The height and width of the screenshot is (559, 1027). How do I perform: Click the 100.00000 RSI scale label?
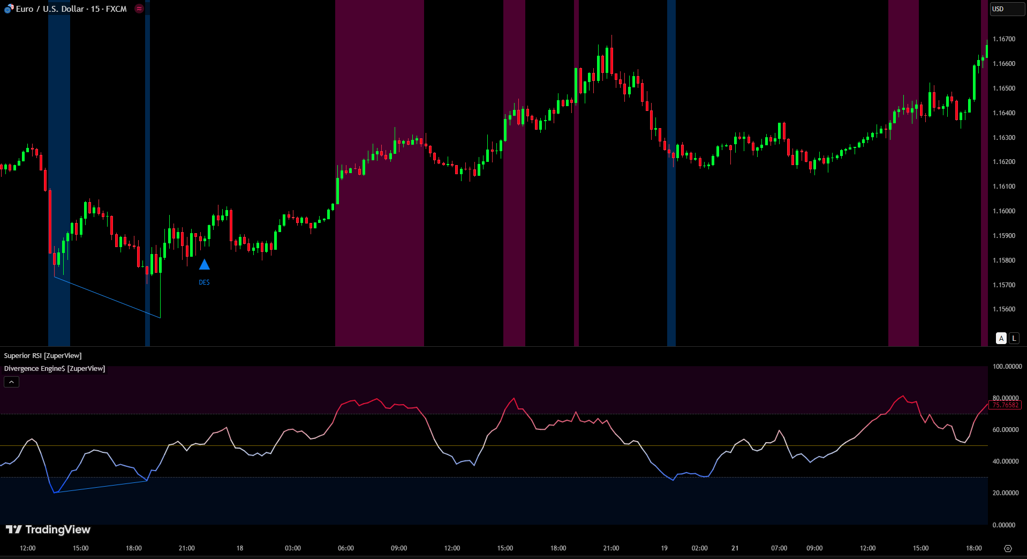click(1007, 367)
